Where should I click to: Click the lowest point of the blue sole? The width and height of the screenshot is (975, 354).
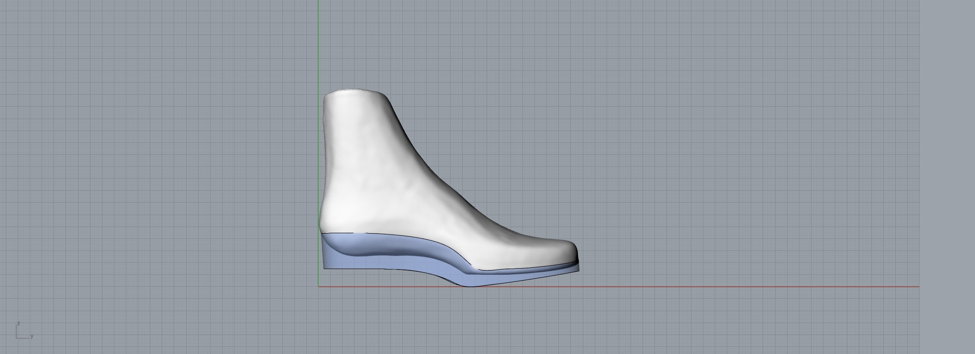click(x=470, y=285)
